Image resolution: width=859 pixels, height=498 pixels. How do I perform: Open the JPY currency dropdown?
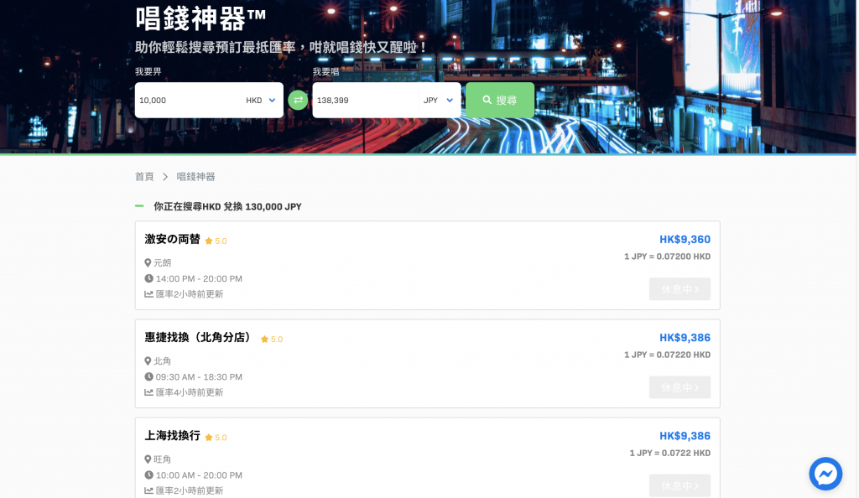tap(439, 101)
